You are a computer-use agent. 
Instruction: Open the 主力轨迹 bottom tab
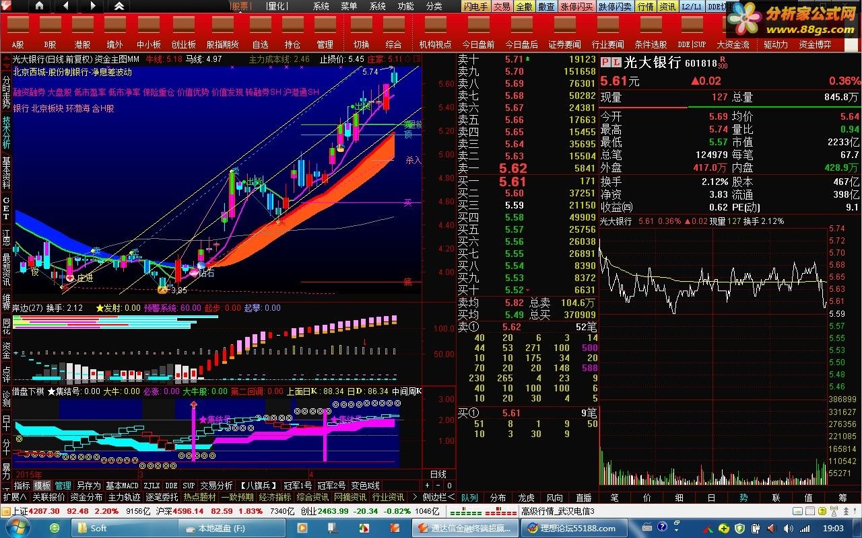pos(124,497)
